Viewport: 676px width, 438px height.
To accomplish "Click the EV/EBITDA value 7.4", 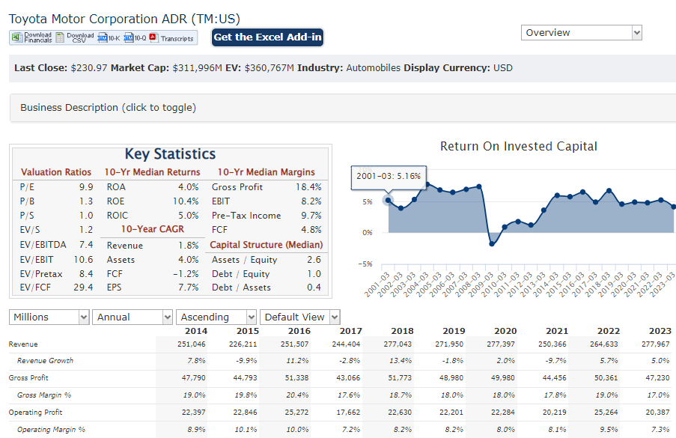I will coord(86,245).
